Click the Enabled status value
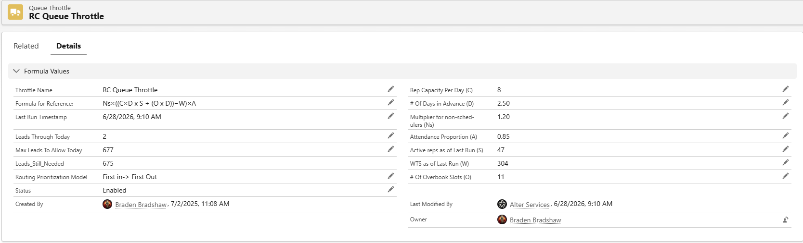 [x=115, y=190]
